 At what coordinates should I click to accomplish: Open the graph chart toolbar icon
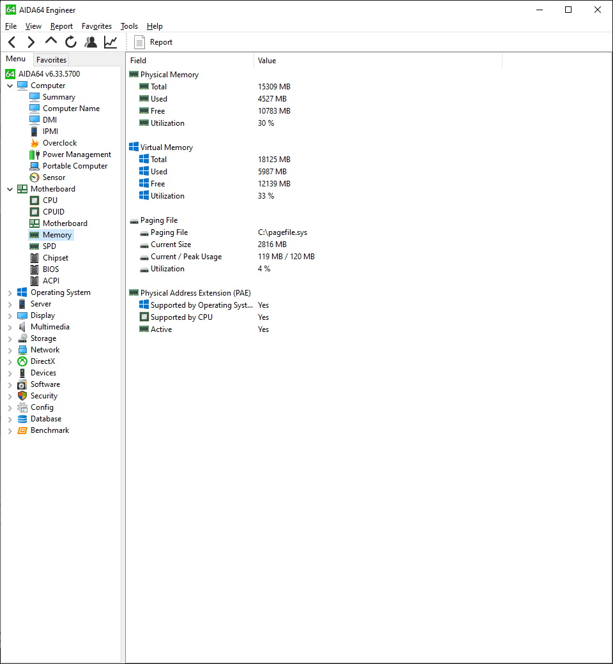110,42
